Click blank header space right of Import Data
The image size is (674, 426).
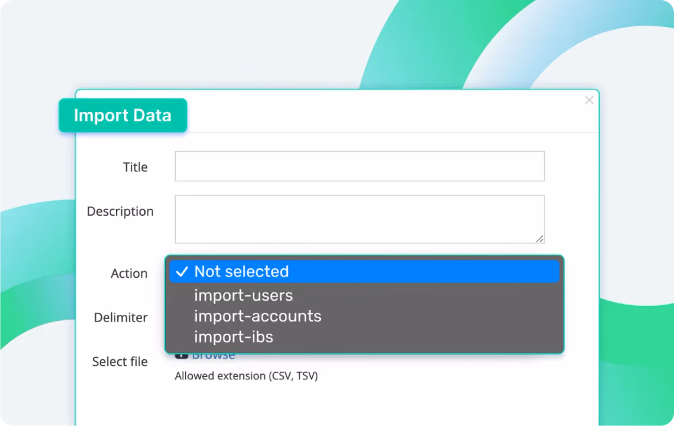coord(383,111)
